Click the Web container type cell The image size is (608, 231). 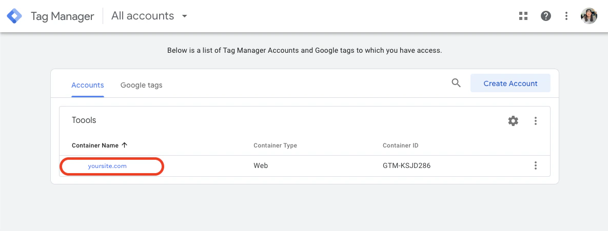[x=261, y=165]
